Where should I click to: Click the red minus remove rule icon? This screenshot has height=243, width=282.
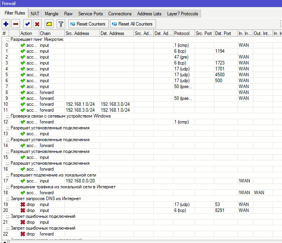[16, 24]
